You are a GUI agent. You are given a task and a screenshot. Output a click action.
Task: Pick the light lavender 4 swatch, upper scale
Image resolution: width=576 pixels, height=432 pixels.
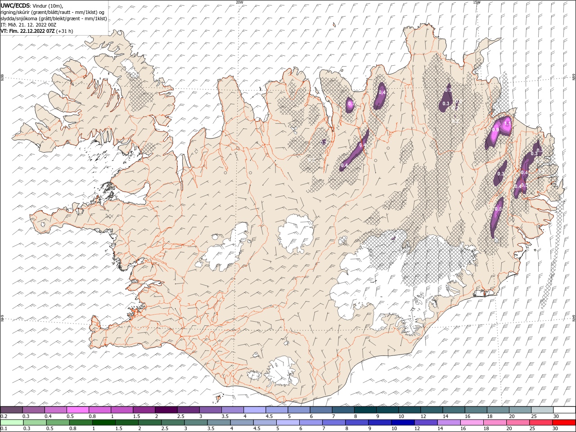coord(254,410)
